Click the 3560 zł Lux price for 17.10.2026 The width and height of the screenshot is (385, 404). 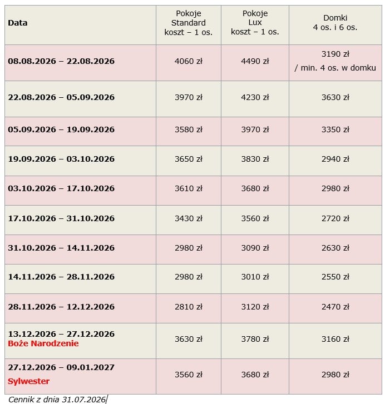pos(255,218)
